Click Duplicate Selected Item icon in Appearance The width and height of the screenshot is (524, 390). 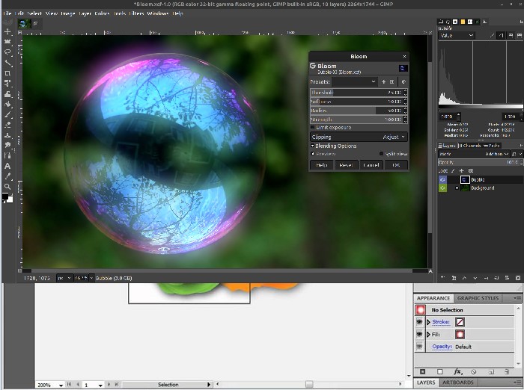tap(490, 371)
